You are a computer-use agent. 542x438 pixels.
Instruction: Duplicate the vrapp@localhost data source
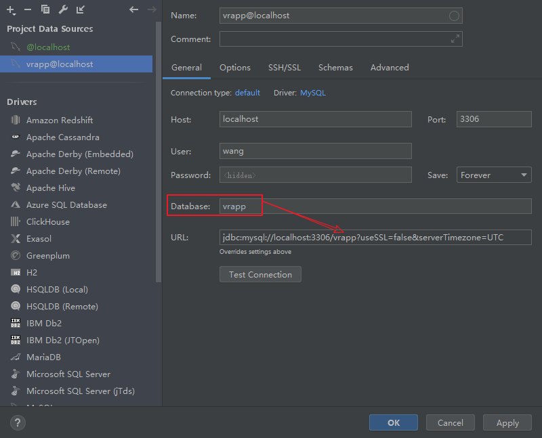[45, 9]
